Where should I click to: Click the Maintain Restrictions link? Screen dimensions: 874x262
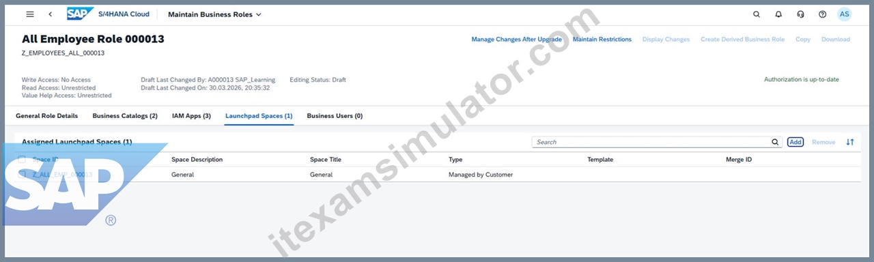tap(602, 40)
